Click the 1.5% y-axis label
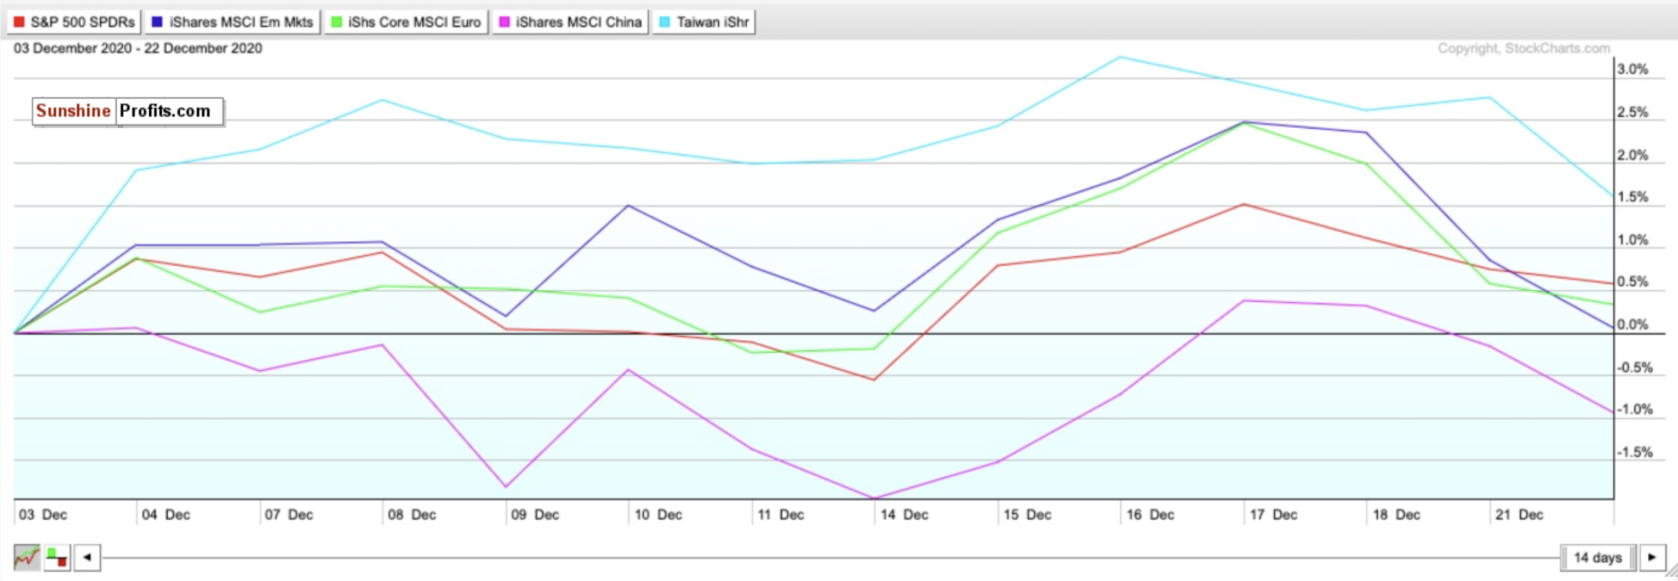The width and height of the screenshot is (1678, 581). coord(1632,197)
